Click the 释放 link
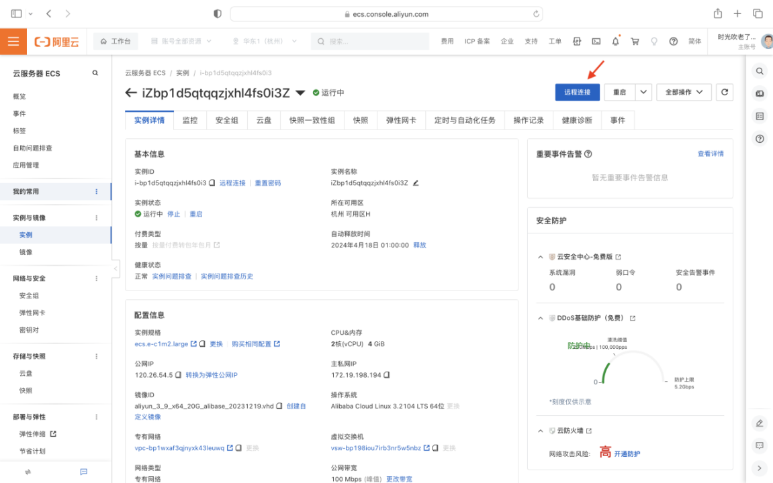This screenshot has width=773, height=483. coord(420,246)
